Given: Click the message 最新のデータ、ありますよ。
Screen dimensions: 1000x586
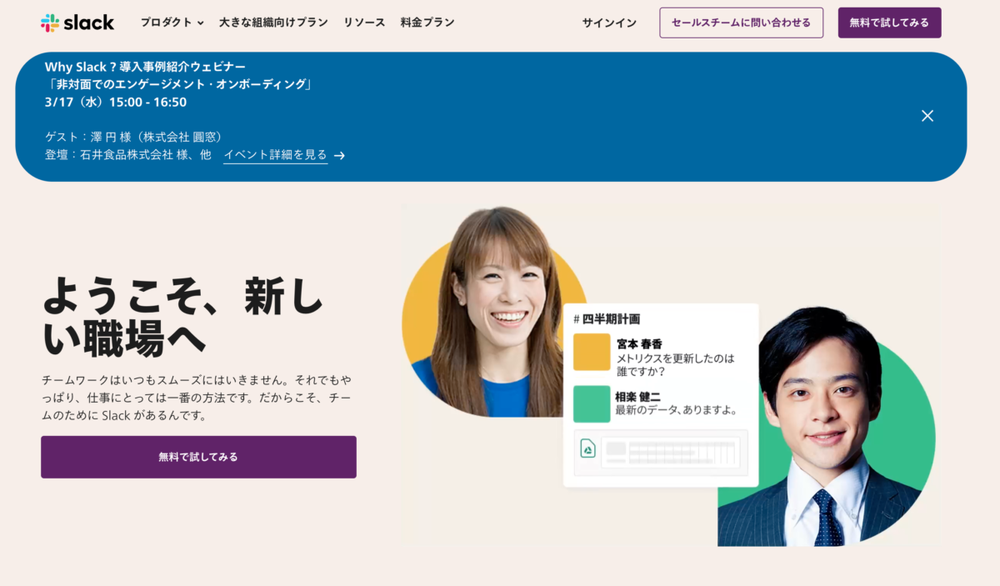Looking at the screenshot, I should [676, 410].
